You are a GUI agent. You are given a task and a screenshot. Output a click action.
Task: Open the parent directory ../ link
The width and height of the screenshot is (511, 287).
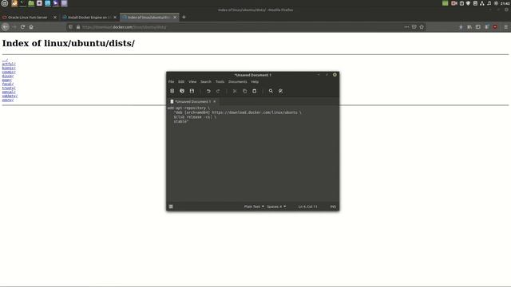5,60
